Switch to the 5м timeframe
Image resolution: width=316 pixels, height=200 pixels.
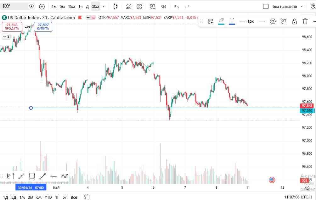pyautogui.click(x=62, y=6)
